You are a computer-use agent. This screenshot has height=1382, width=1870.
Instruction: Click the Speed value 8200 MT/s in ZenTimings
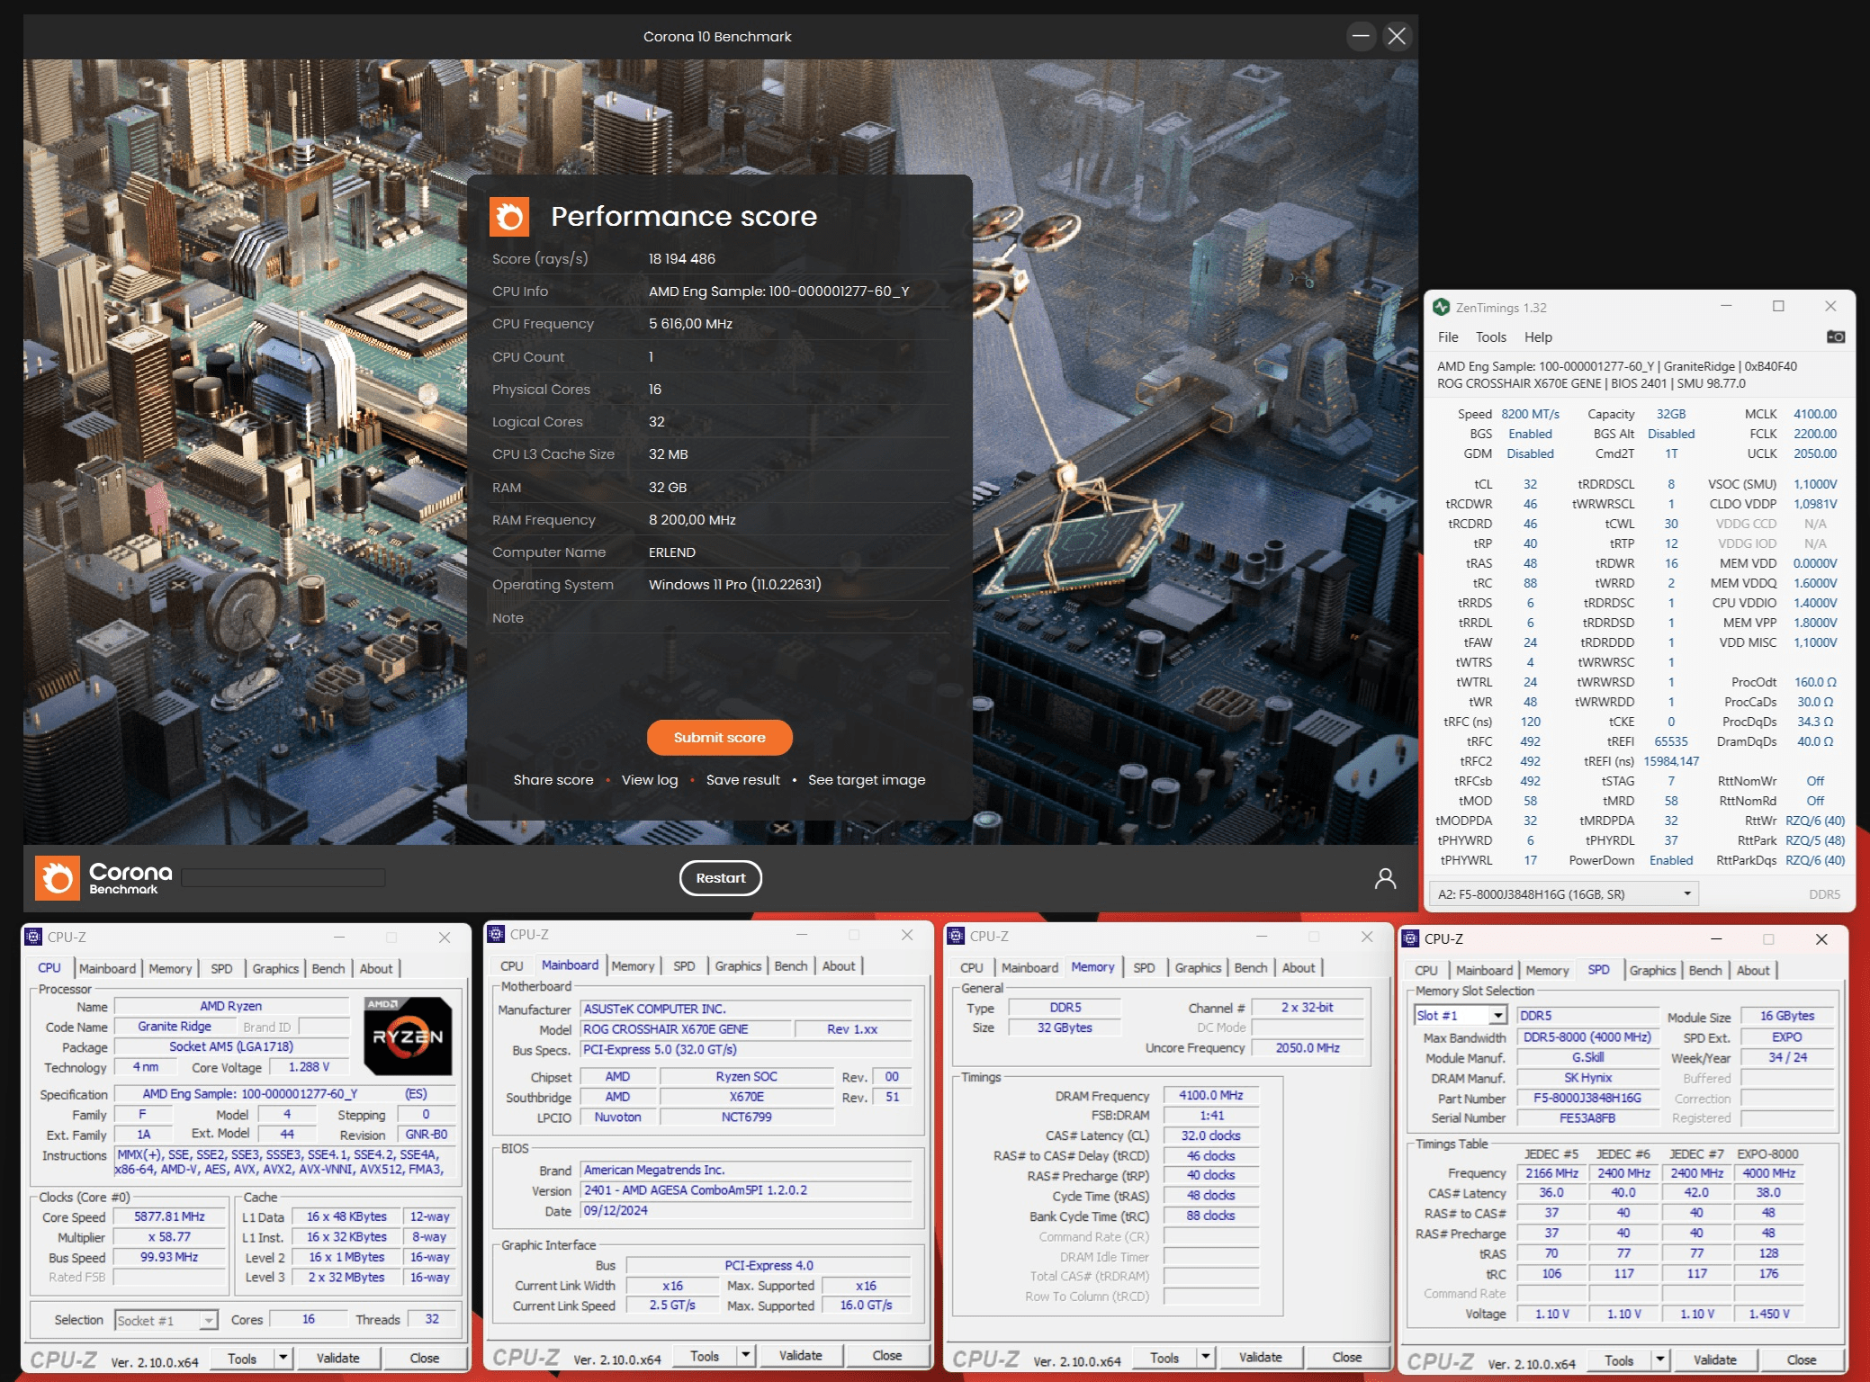pyautogui.click(x=1530, y=414)
